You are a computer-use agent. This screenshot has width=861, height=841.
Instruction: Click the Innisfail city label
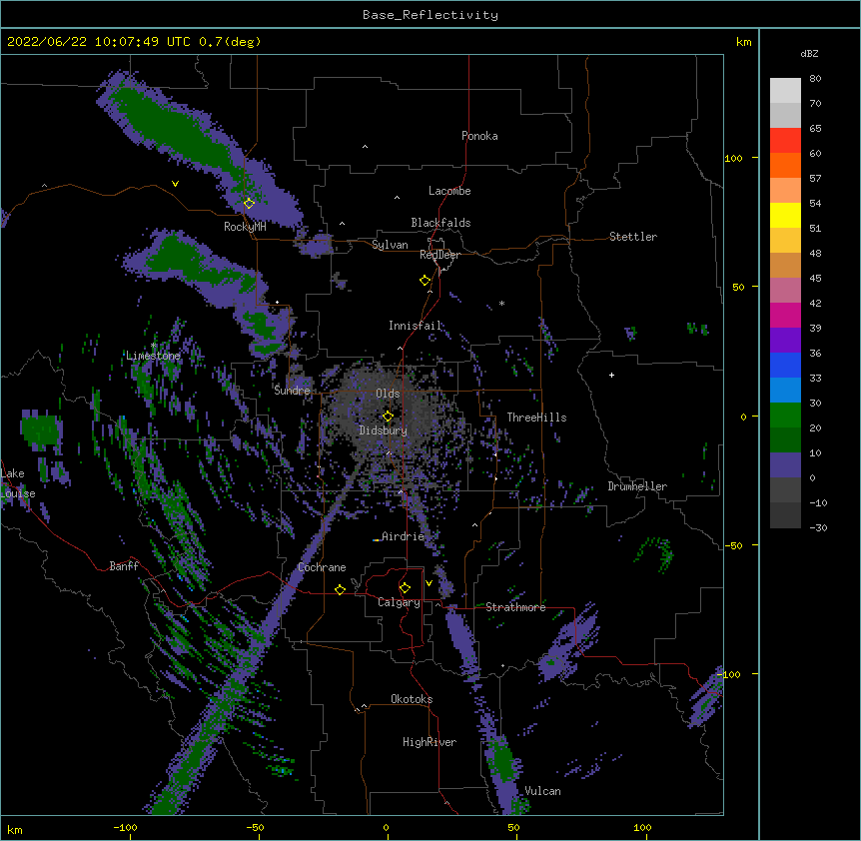(x=416, y=326)
